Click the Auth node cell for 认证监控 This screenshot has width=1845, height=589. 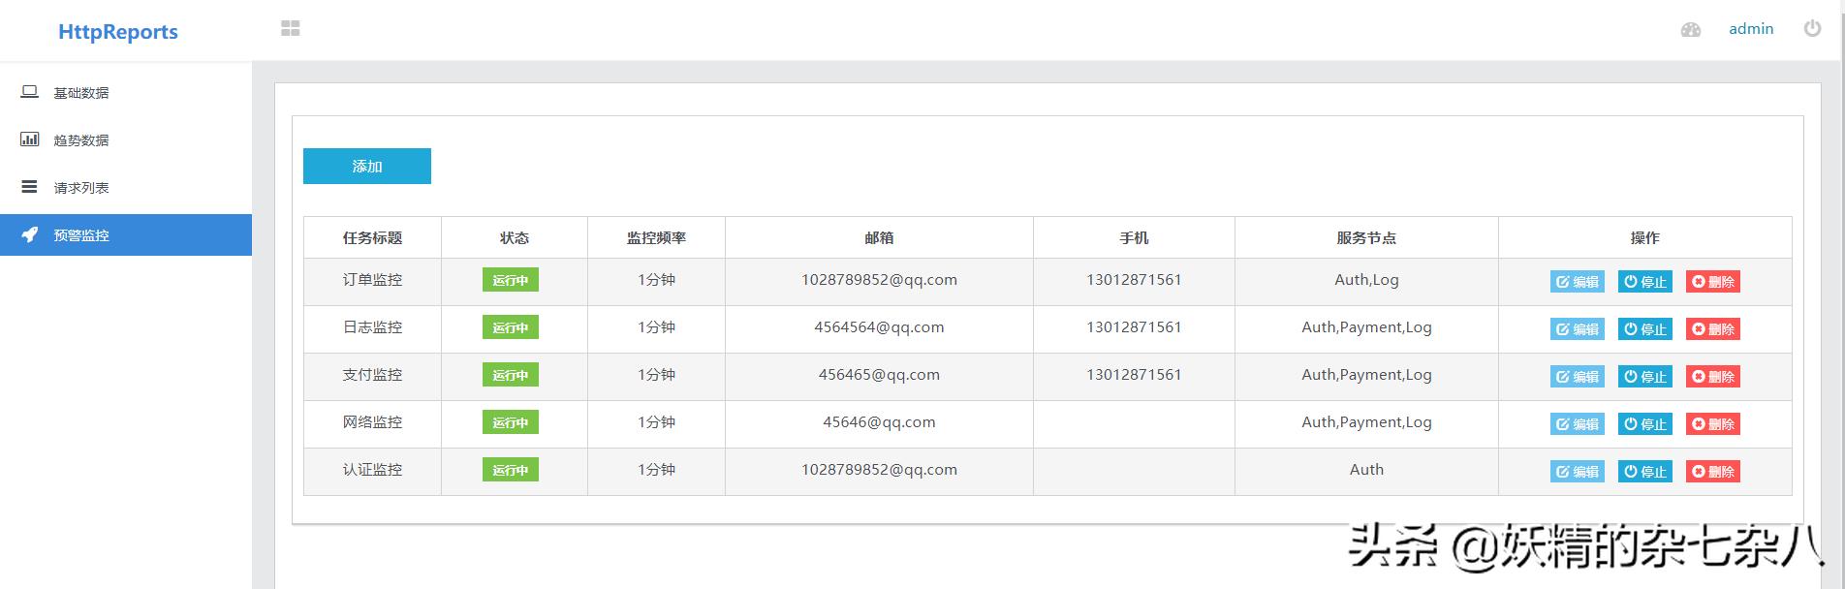(1366, 470)
